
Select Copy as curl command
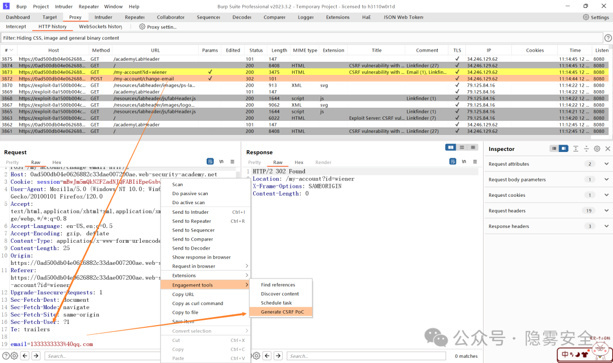[x=205, y=303]
